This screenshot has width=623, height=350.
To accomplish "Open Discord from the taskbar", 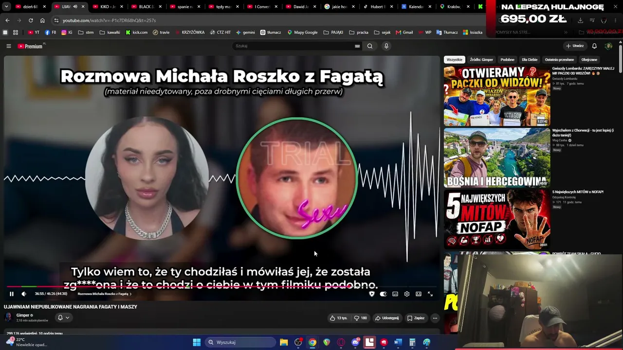I will tap(355, 342).
